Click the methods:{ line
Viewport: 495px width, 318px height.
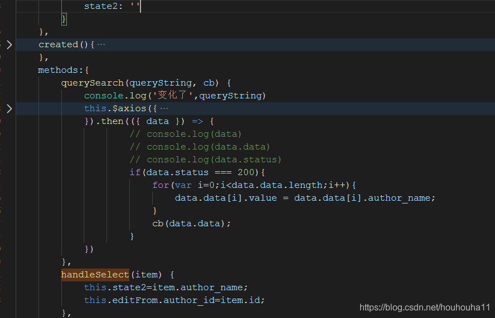click(64, 70)
